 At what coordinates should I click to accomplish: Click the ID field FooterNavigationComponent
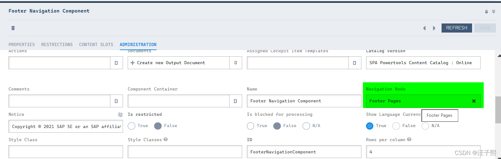click(x=304, y=152)
